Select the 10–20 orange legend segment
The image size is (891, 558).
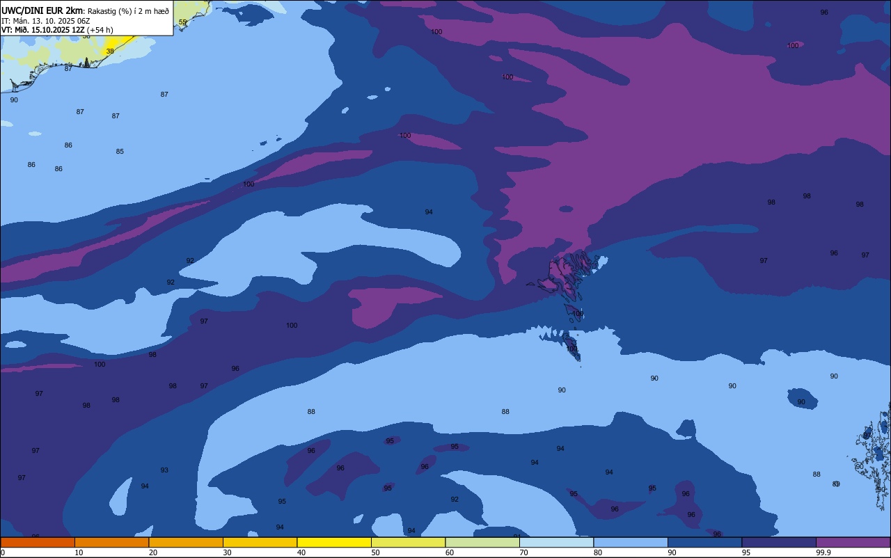click(x=111, y=542)
